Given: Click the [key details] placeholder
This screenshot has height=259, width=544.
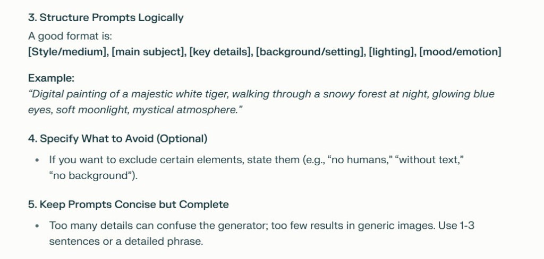Looking at the screenshot, I should point(219,52).
